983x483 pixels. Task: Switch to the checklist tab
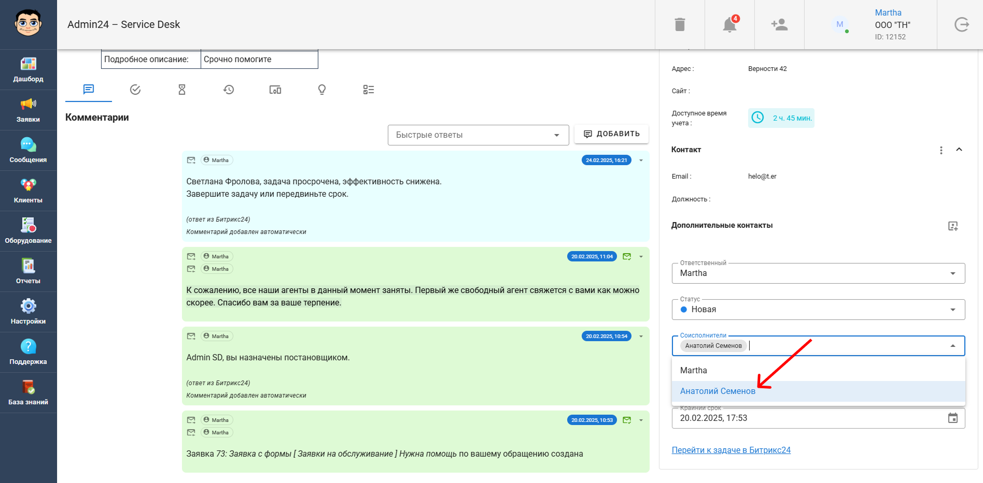coord(369,90)
